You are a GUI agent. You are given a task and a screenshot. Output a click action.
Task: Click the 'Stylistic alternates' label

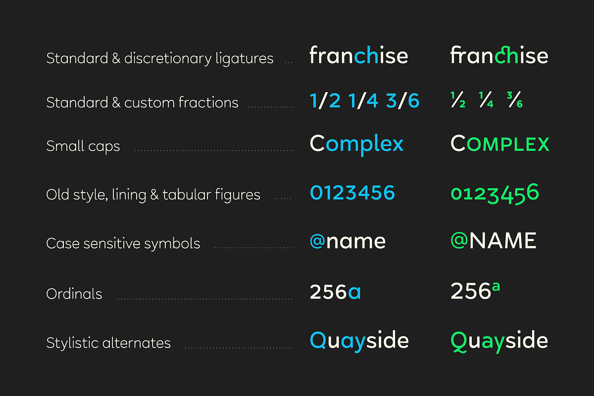108,343
